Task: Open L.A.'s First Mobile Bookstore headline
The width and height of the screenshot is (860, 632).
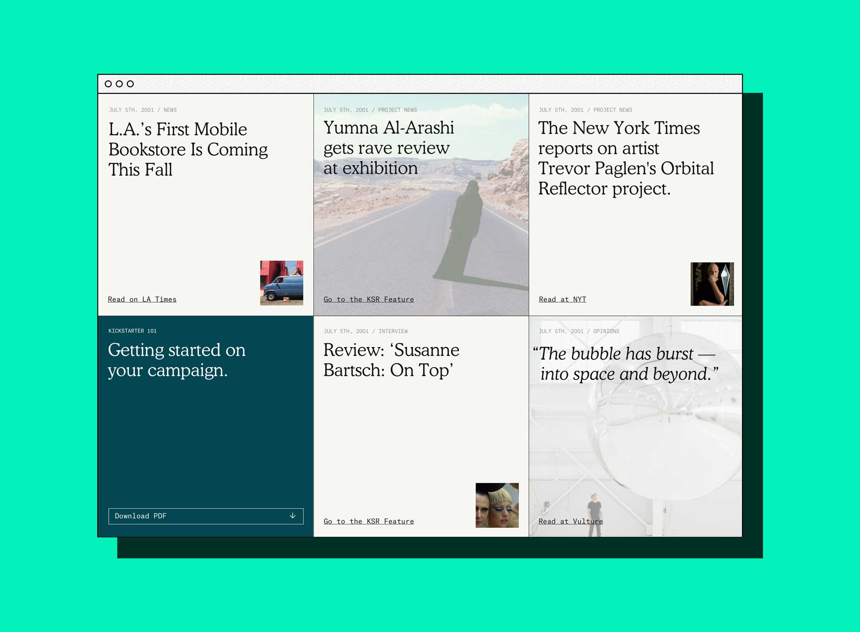Action: [188, 149]
